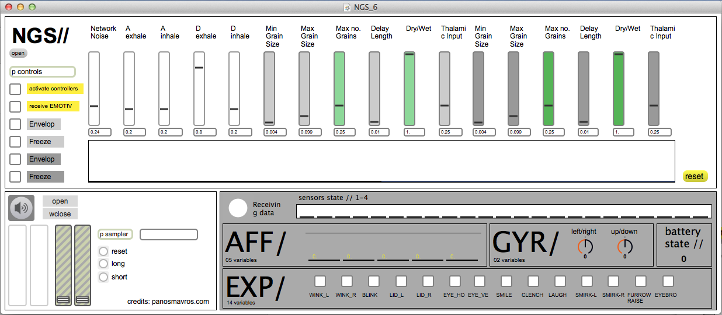
Task: Click the speaker audio on/off icon
Action: 21,208
